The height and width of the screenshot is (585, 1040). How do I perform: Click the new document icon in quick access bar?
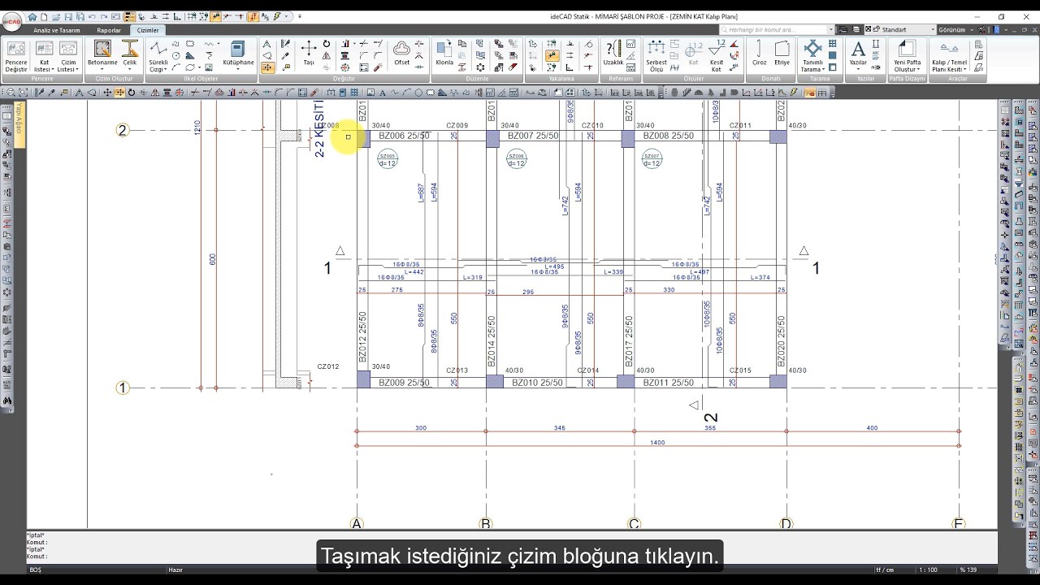[x=44, y=17]
